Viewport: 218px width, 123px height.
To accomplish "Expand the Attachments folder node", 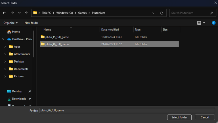I will [5, 54].
